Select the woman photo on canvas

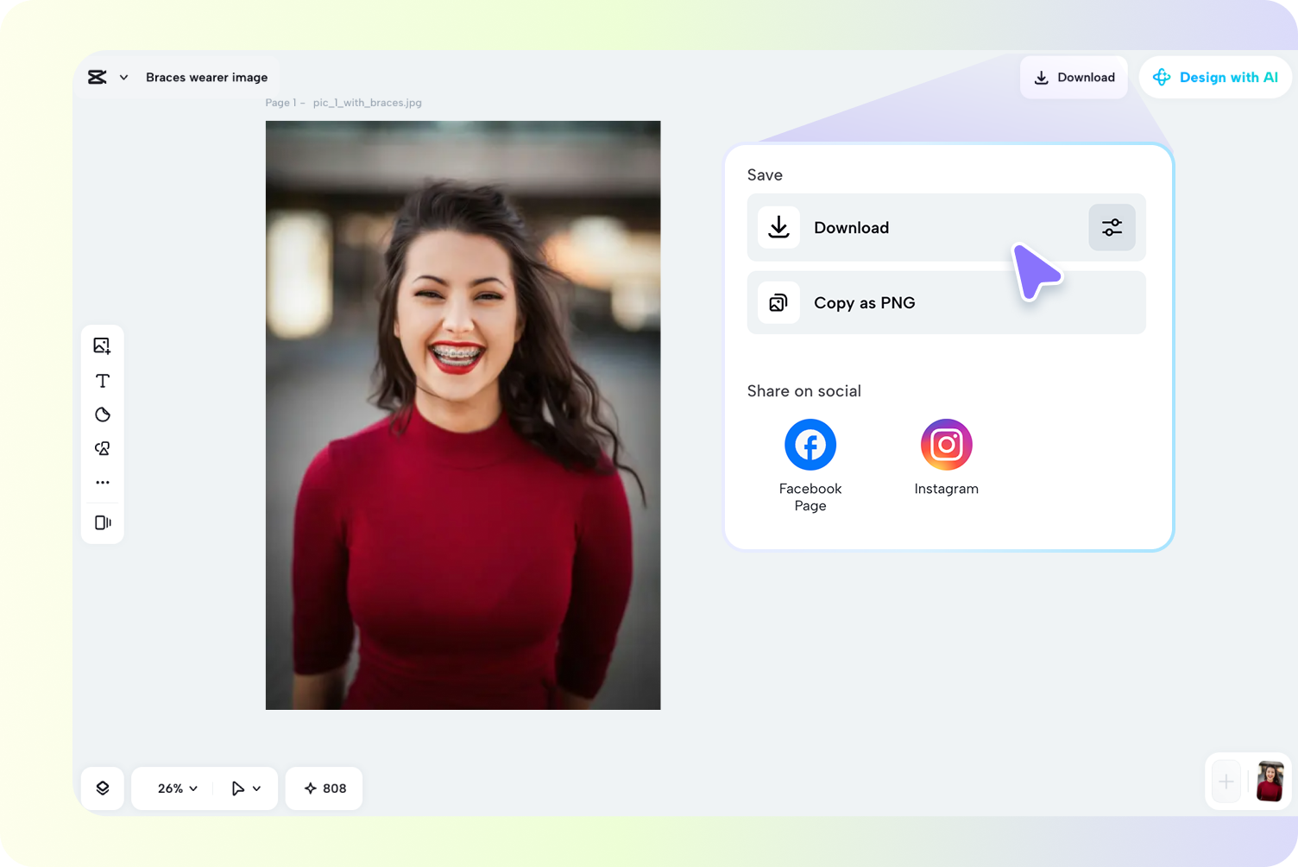[463, 415]
